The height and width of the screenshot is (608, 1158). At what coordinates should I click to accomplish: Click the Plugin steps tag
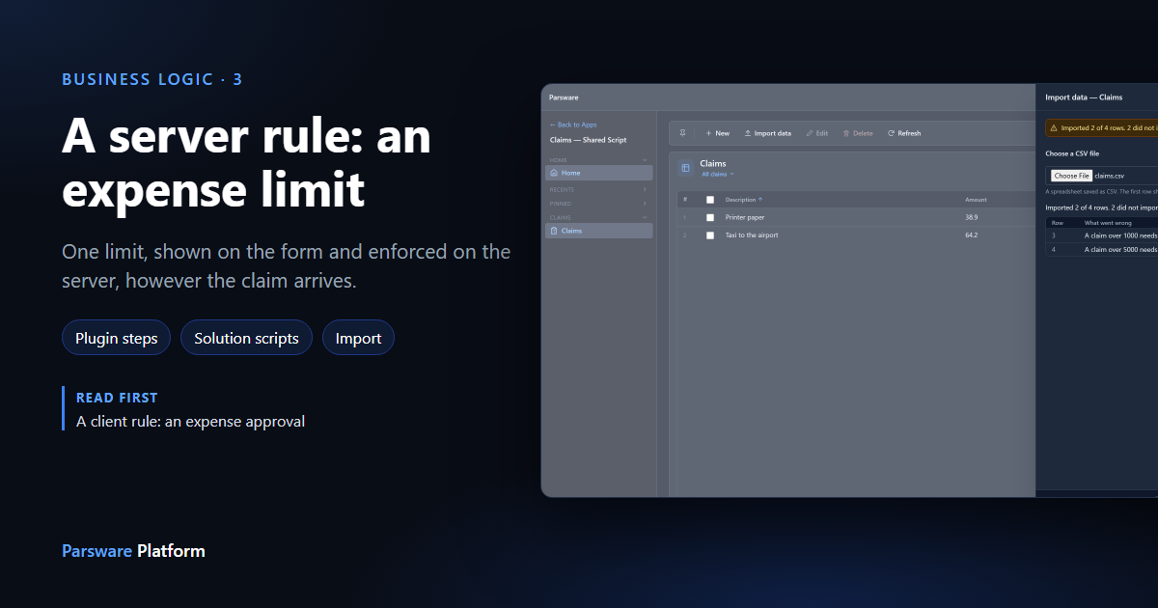coord(117,338)
